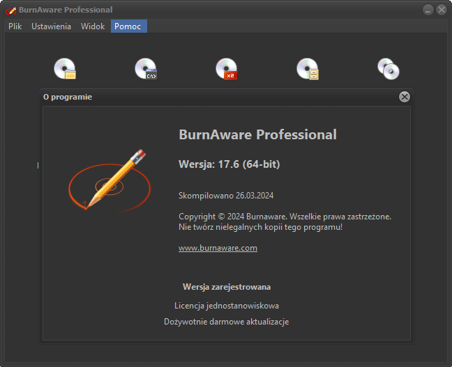Viewport: 452px width, 367px height.
Task: Open the Widok menu
Action: point(93,26)
